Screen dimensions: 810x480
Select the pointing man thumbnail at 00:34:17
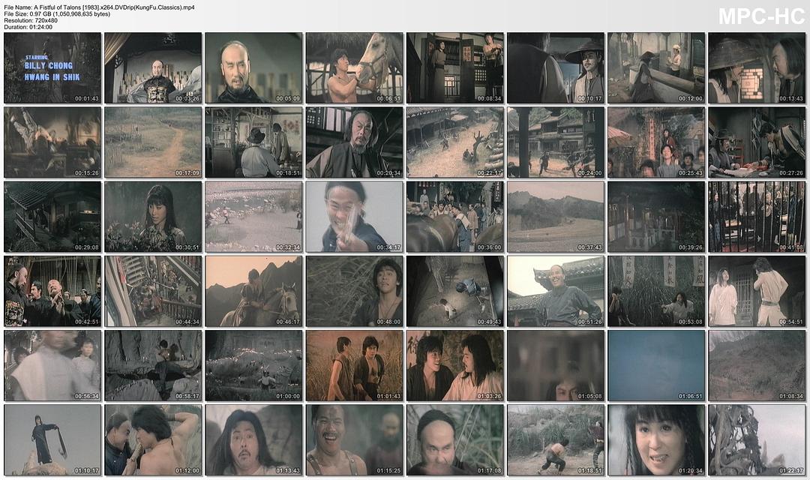click(354, 216)
